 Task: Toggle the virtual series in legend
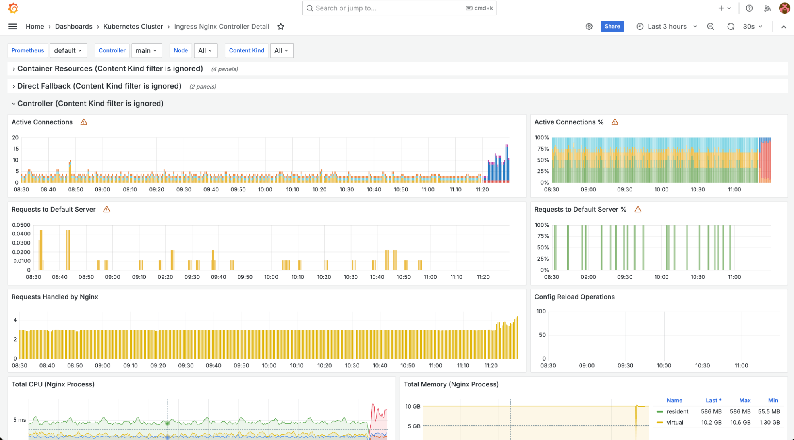tap(674, 422)
